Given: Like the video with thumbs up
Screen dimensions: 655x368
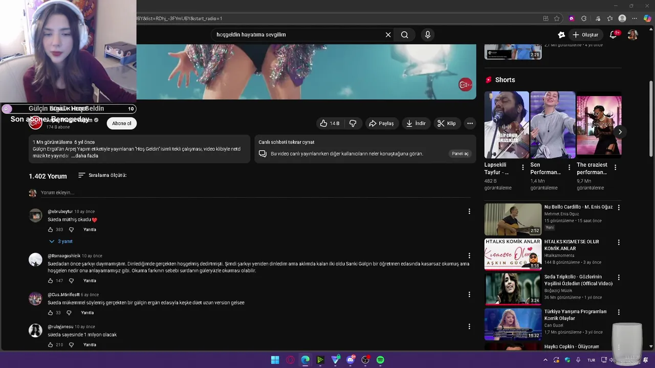Looking at the screenshot, I should coord(330,123).
